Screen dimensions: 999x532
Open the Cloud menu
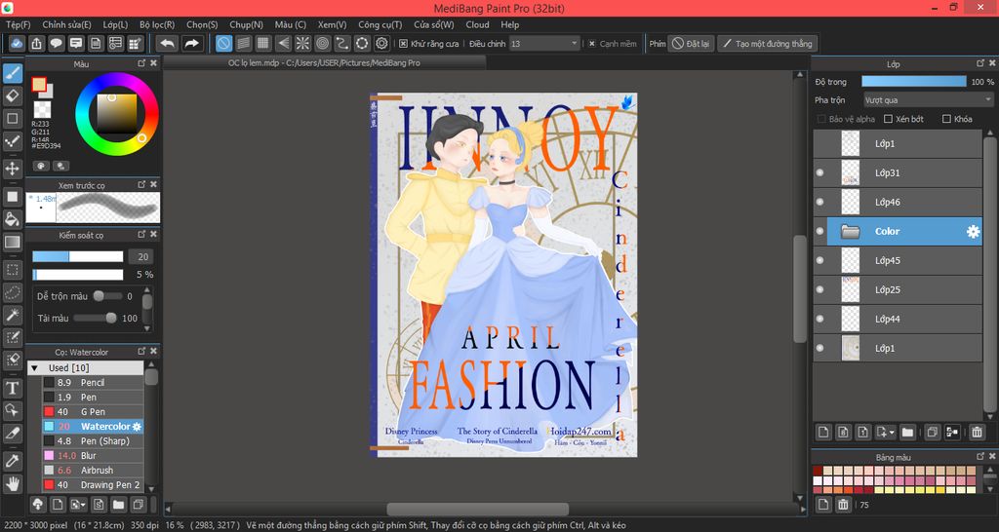[477, 24]
